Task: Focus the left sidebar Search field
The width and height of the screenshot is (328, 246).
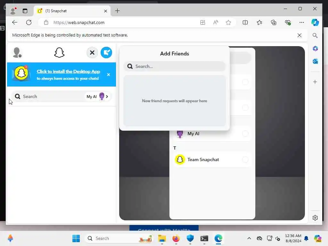Action: click(48, 96)
